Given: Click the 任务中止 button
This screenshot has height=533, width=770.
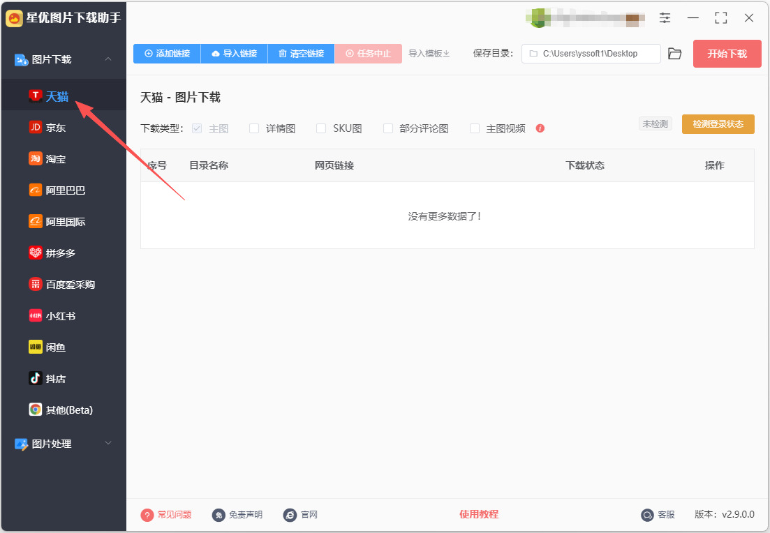Looking at the screenshot, I should pos(369,54).
